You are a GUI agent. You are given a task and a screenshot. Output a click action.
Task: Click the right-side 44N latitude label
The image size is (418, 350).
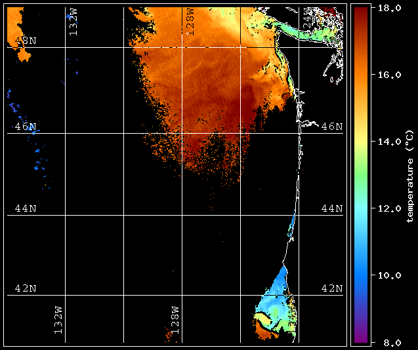point(332,208)
